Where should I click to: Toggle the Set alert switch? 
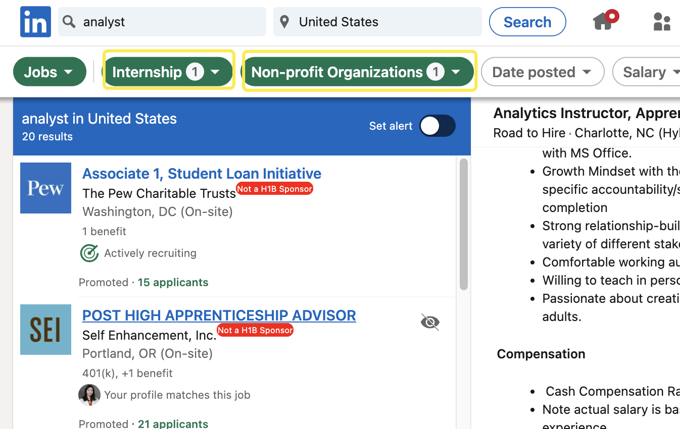438,126
